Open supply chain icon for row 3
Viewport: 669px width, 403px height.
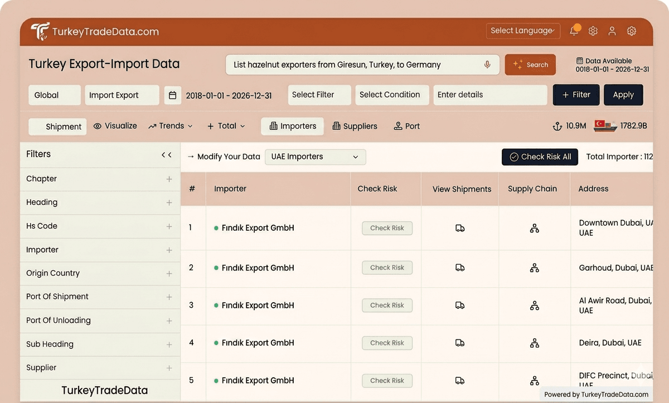[534, 305]
